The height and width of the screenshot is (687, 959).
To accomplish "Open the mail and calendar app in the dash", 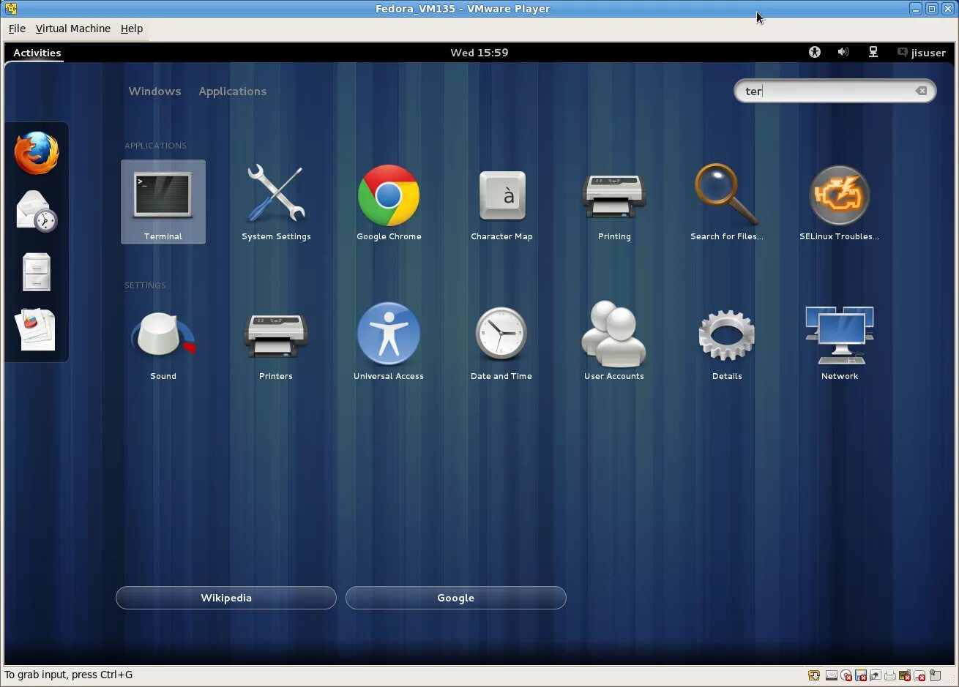I will [37, 211].
